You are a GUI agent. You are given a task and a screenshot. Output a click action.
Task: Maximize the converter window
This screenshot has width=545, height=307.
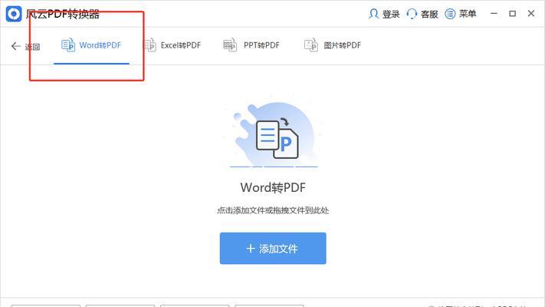(x=512, y=14)
